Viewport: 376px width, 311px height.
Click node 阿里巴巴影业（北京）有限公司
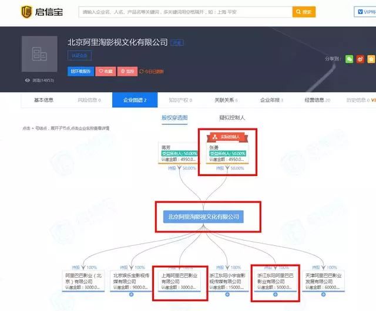[83, 281]
